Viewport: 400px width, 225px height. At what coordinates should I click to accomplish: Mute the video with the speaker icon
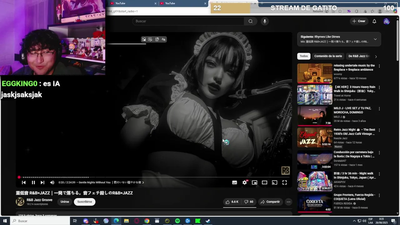pos(52,182)
